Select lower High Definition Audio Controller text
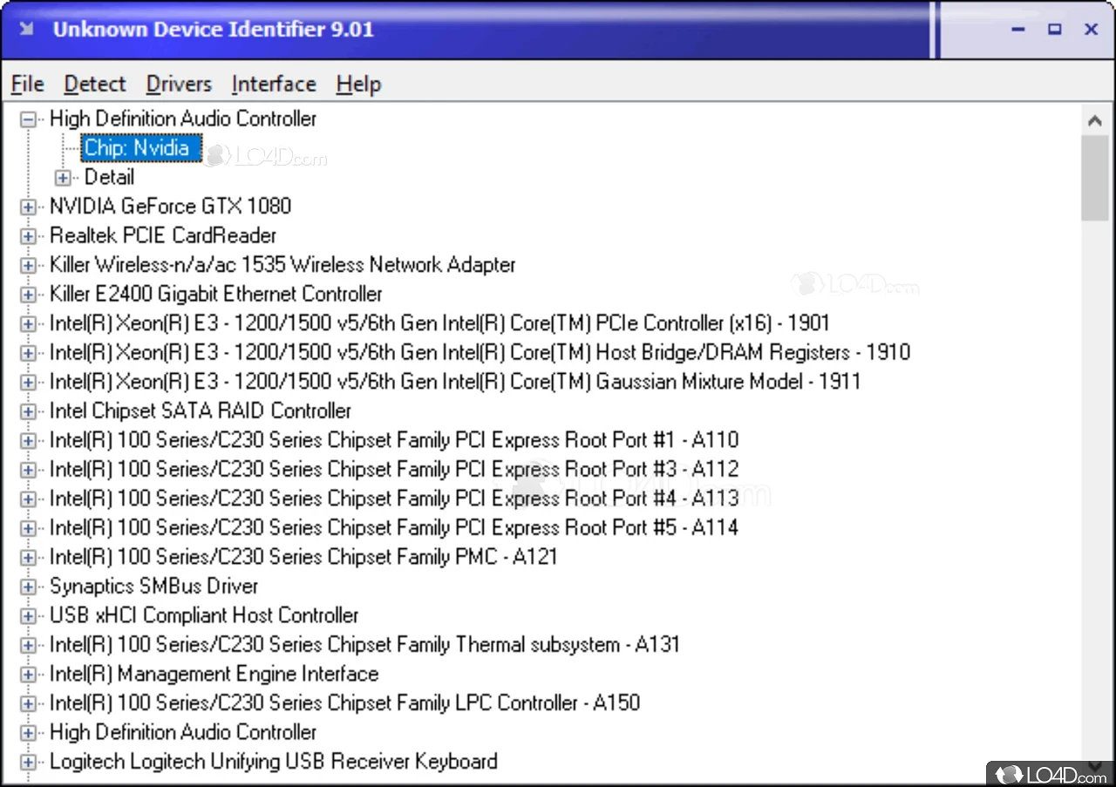This screenshot has width=1116, height=787. click(x=183, y=732)
